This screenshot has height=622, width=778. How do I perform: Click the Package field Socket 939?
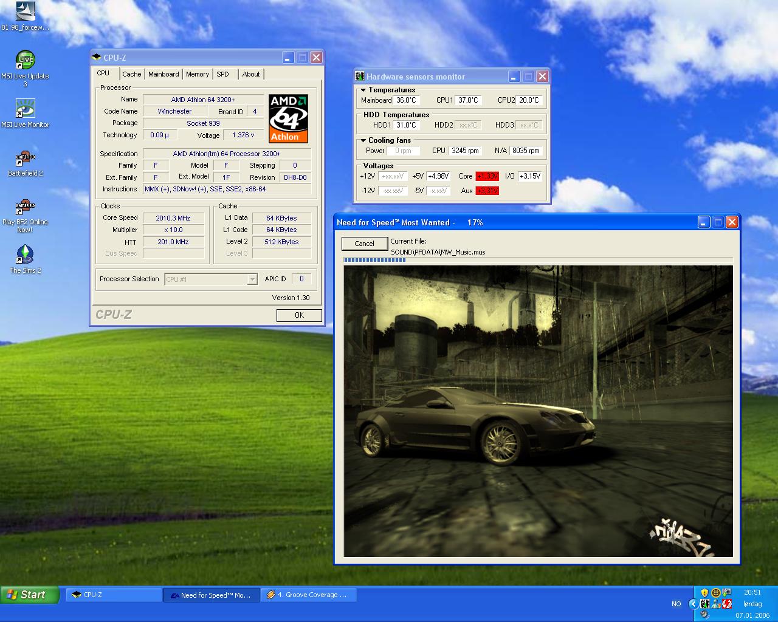pyautogui.click(x=203, y=123)
